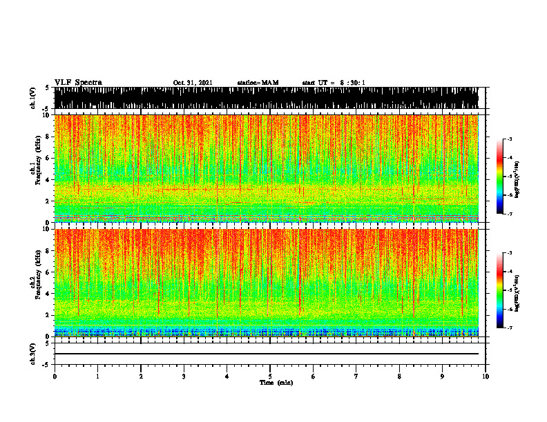This screenshot has height=422, width=547.
Task: Click the flat ch.3 voltage trace line
Action: [266, 354]
